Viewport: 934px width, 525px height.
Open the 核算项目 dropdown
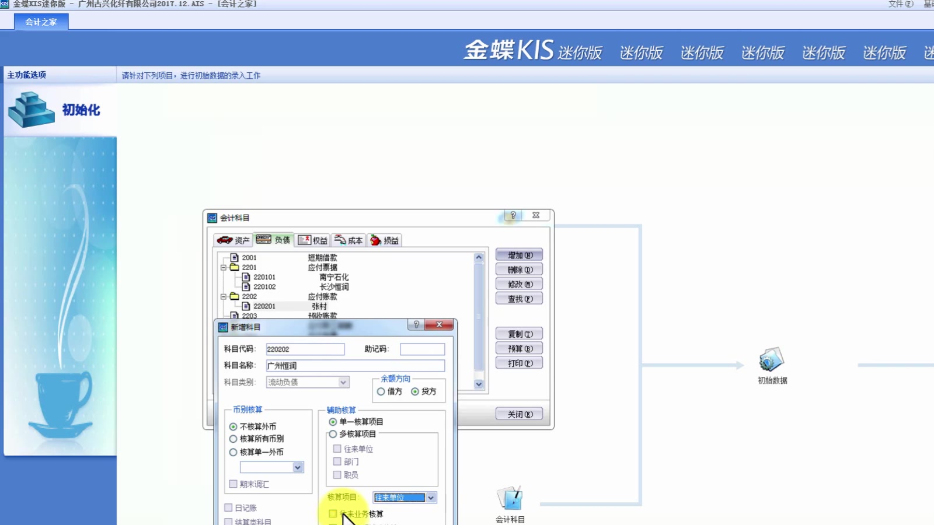pos(431,498)
